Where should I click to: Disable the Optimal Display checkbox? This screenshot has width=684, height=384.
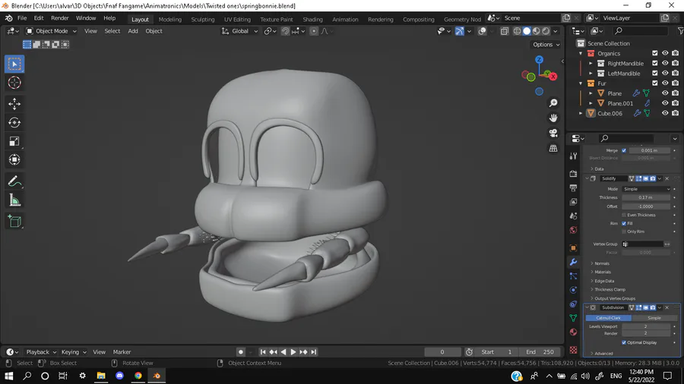[x=624, y=342]
